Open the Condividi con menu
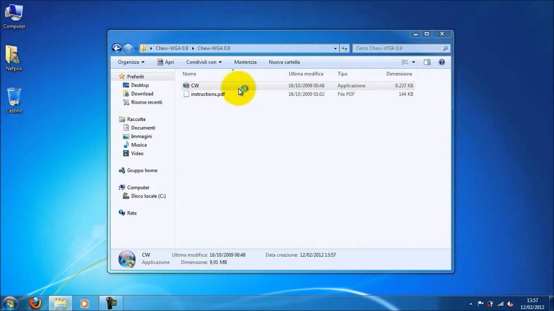This screenshot has height=311, width=554. tap(204, 62)
